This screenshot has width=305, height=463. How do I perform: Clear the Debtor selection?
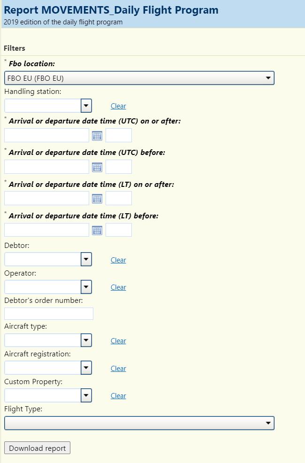click(118, 260)
